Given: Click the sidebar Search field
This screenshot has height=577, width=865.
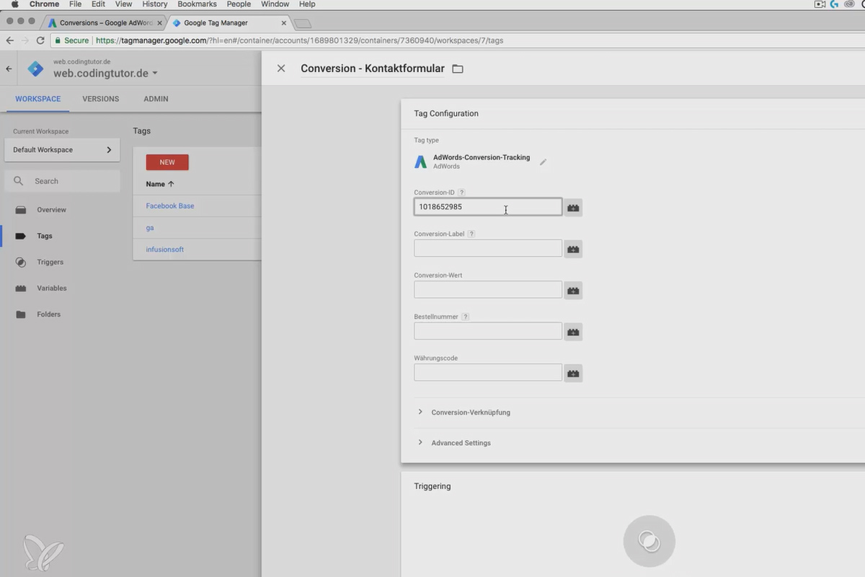Looking at the screenshot, I should [x=62, y=181].
